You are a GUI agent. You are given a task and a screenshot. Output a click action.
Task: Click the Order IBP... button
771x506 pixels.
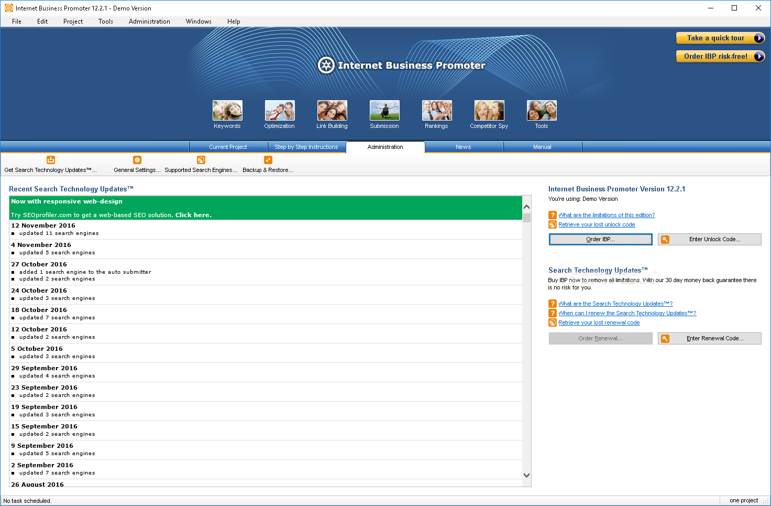[601, 240]
